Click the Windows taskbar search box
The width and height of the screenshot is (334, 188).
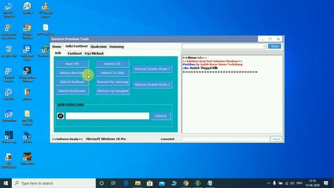coord(54,183)
